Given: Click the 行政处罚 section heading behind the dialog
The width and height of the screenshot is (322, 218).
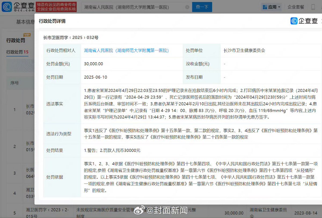Looking at the screenshot, I should [x=16, y=40].
